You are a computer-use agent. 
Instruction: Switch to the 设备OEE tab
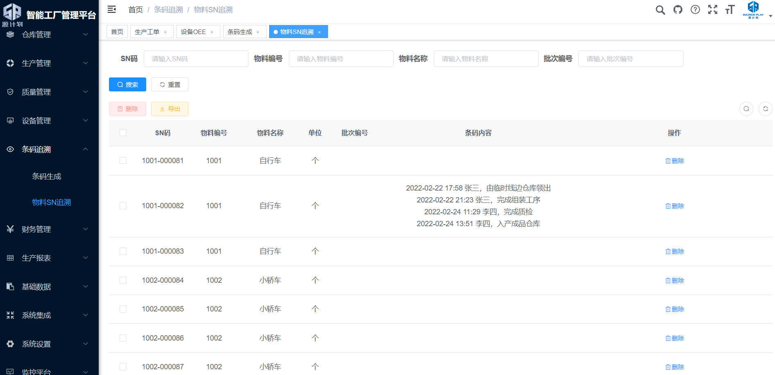pyautogui.click(x=193, y=32)
